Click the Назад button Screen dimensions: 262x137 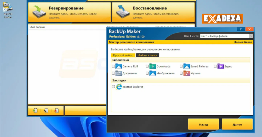[203, 124]
